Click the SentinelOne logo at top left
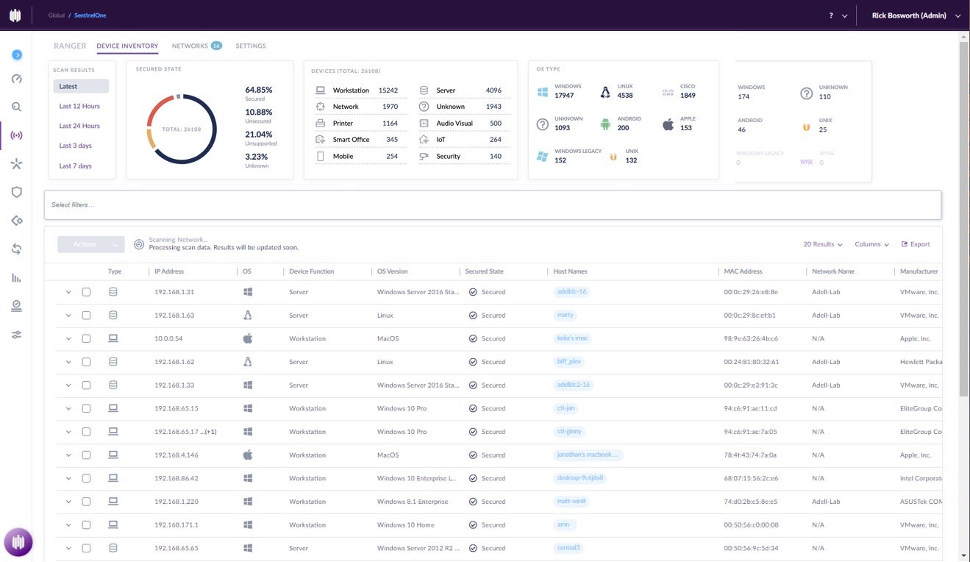Viewport: 970px width, 562px height. tap(15, 15)
